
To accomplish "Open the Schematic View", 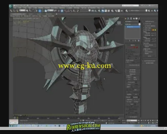I will [109, 11].
